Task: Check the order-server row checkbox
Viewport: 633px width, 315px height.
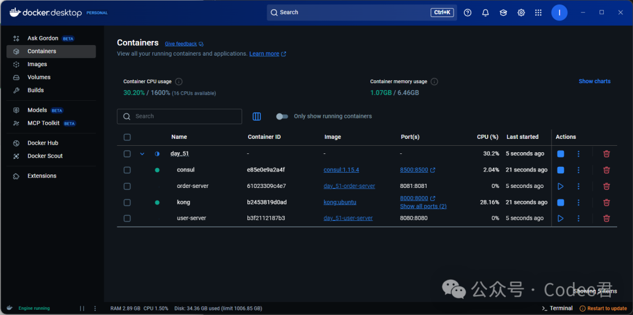Action: 127,186
